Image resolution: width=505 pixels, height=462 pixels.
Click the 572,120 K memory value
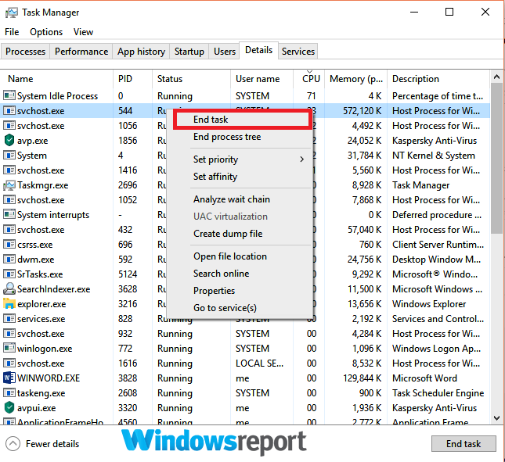coord(362,111)
